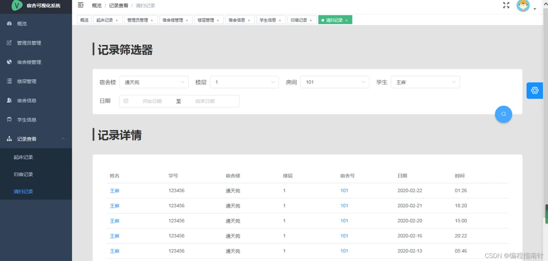Click the 时间 column header

pyautogui.click(x=460, y=176)
